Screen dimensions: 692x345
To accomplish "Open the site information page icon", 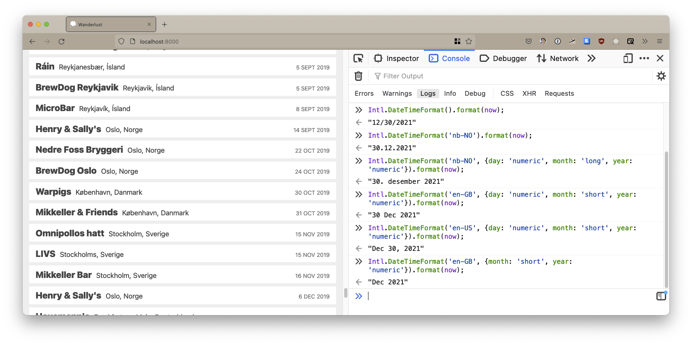I will 132,41.
